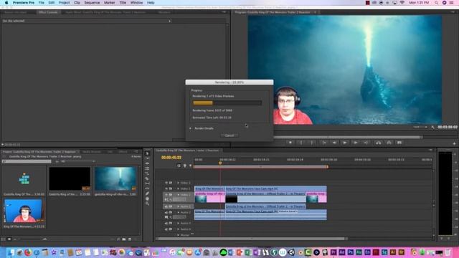Toggle sync lock on Video 3 track
Image resolution: width=459 pixels, height=258 pixels.
171,183
